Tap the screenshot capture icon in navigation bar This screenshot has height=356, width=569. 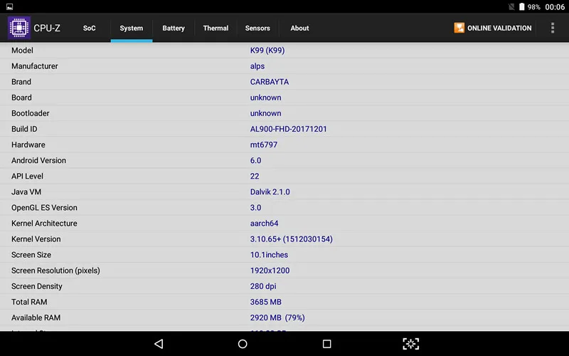pos(411,344)
